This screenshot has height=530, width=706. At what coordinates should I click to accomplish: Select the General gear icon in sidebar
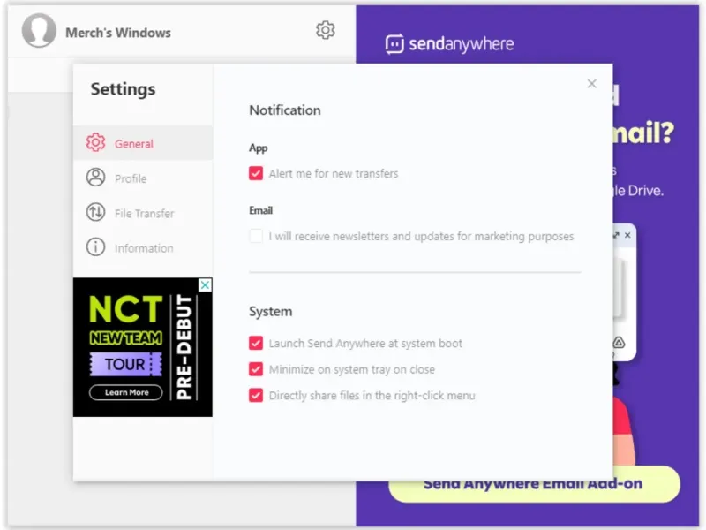pyautogui.click(x=95, y=142)
